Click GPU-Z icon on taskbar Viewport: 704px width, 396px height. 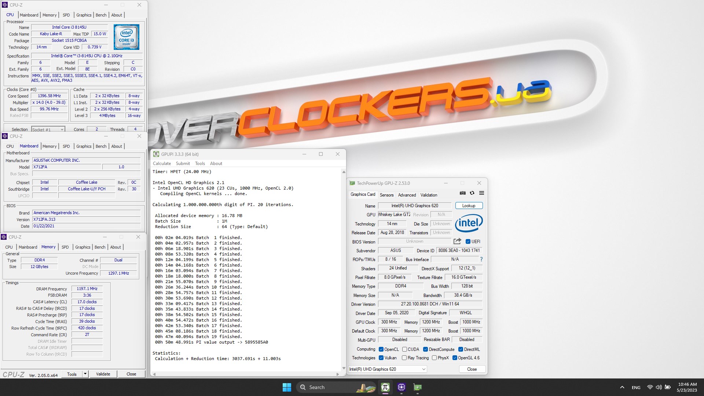[417, 387]
